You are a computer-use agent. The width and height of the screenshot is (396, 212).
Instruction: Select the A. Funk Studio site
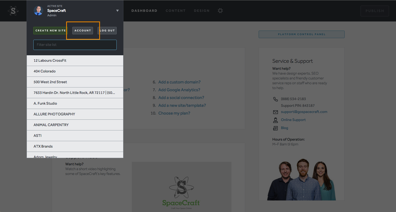pos(75,104)
